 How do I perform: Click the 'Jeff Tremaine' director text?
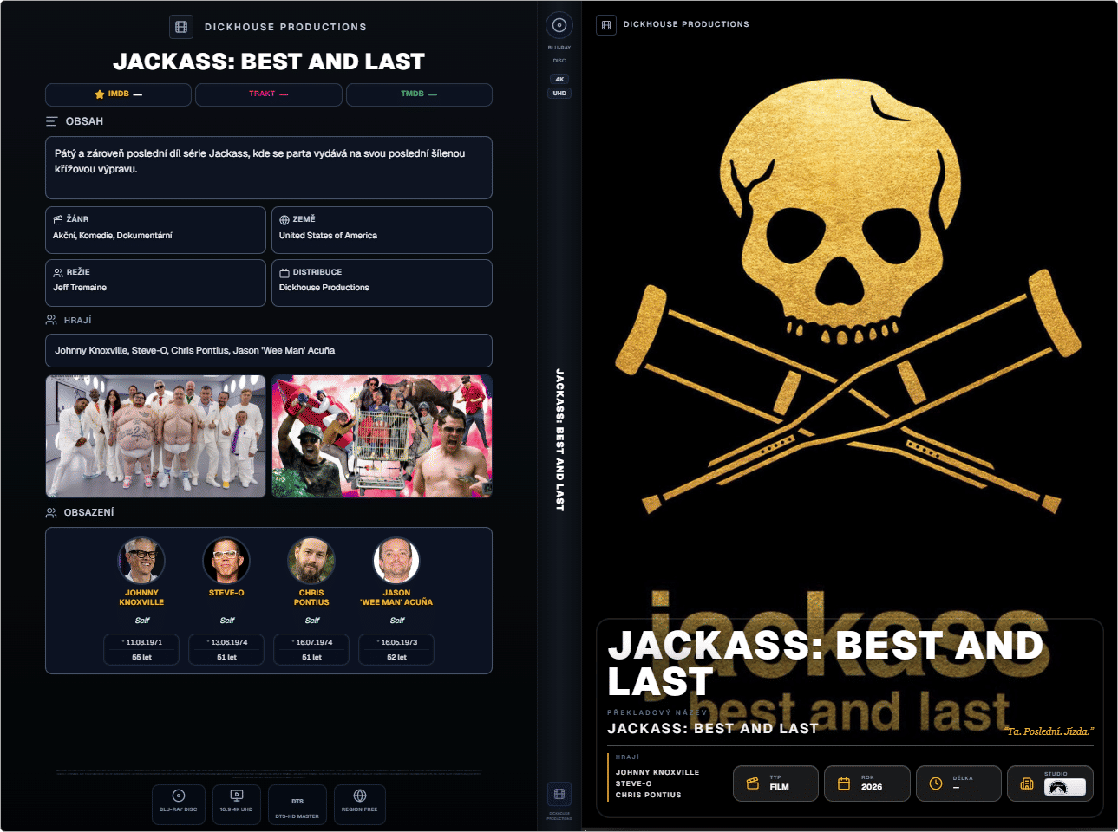80,288
